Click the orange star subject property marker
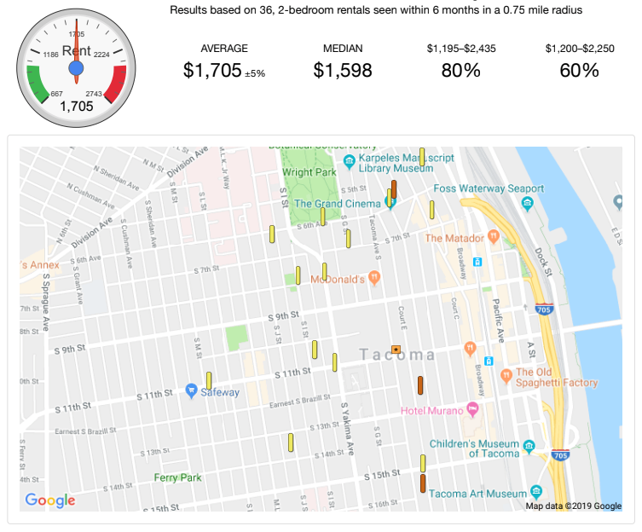This screenshot has height=532, width=642. pos(396,350)
